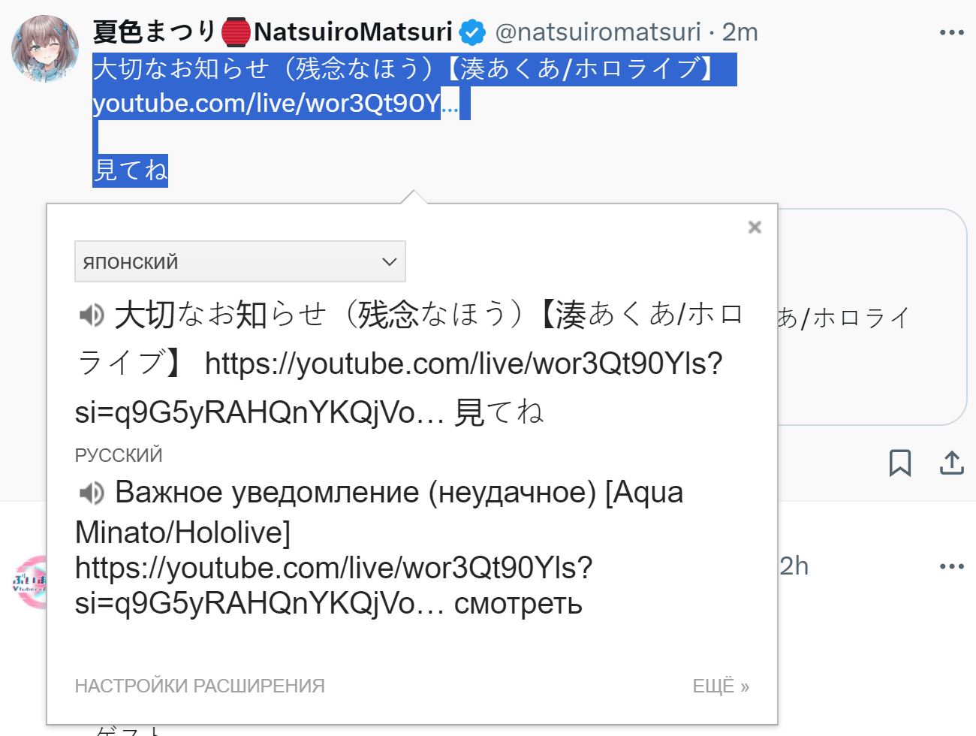Click the verified badge next to NatsuiroMatsuri

472,32
